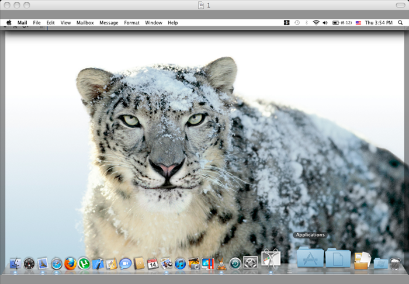
Task: Open the US flag input menu
Action: tap(358, 23)
